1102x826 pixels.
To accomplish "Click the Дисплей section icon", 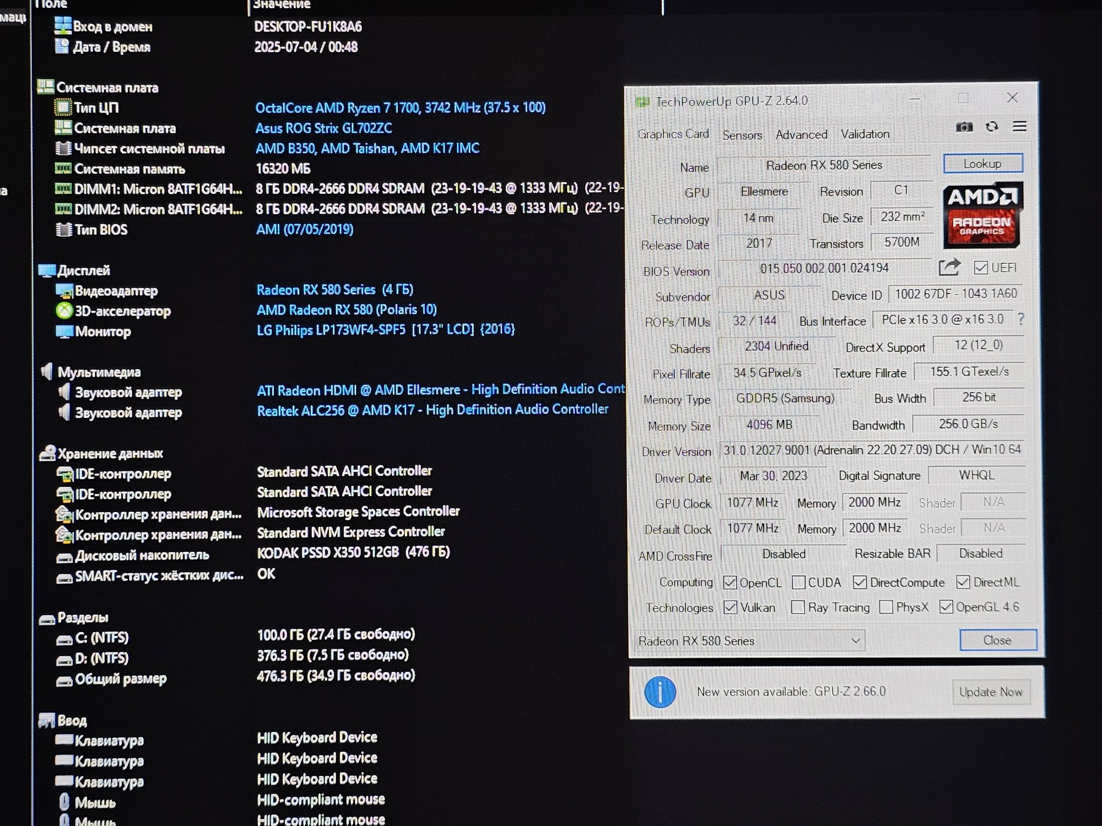I will (x=47, y=270).
